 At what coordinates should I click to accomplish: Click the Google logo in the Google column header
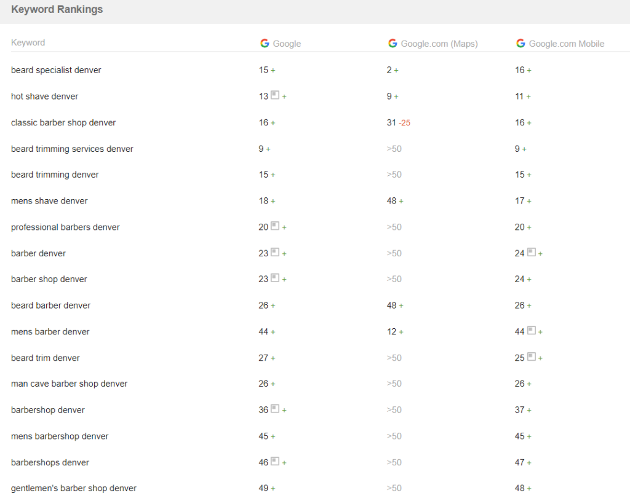pyautogui.click(x=265, y=43)
